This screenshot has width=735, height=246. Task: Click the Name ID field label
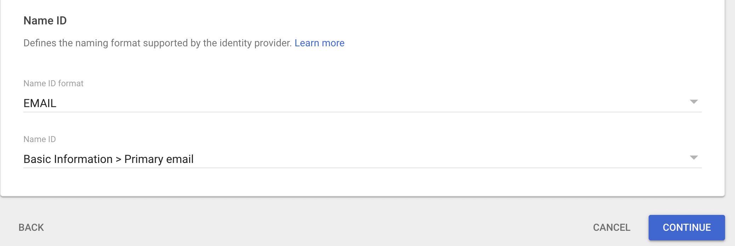pos(39,139)
